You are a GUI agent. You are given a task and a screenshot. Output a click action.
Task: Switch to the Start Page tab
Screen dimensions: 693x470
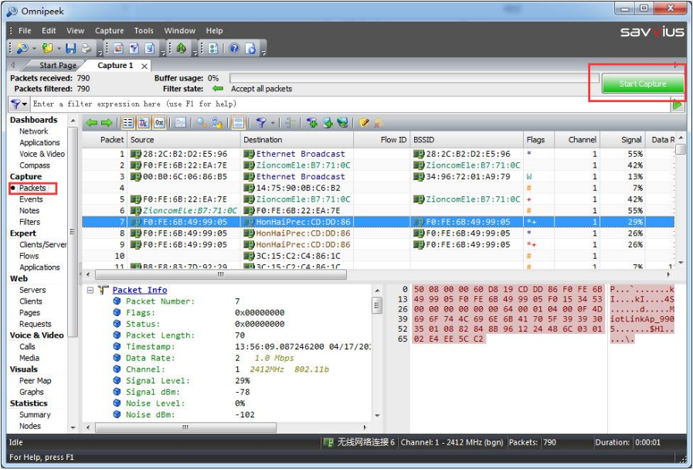click(x=57, y=66)
